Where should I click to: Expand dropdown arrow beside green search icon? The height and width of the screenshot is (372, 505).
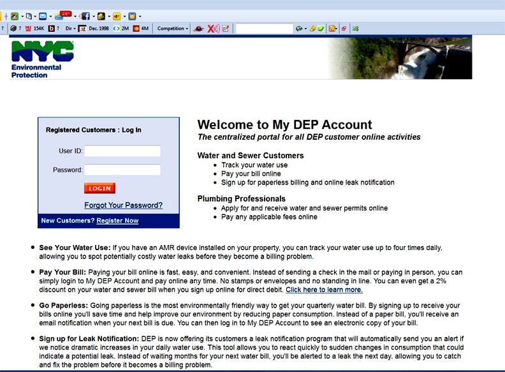pos(305,29)
